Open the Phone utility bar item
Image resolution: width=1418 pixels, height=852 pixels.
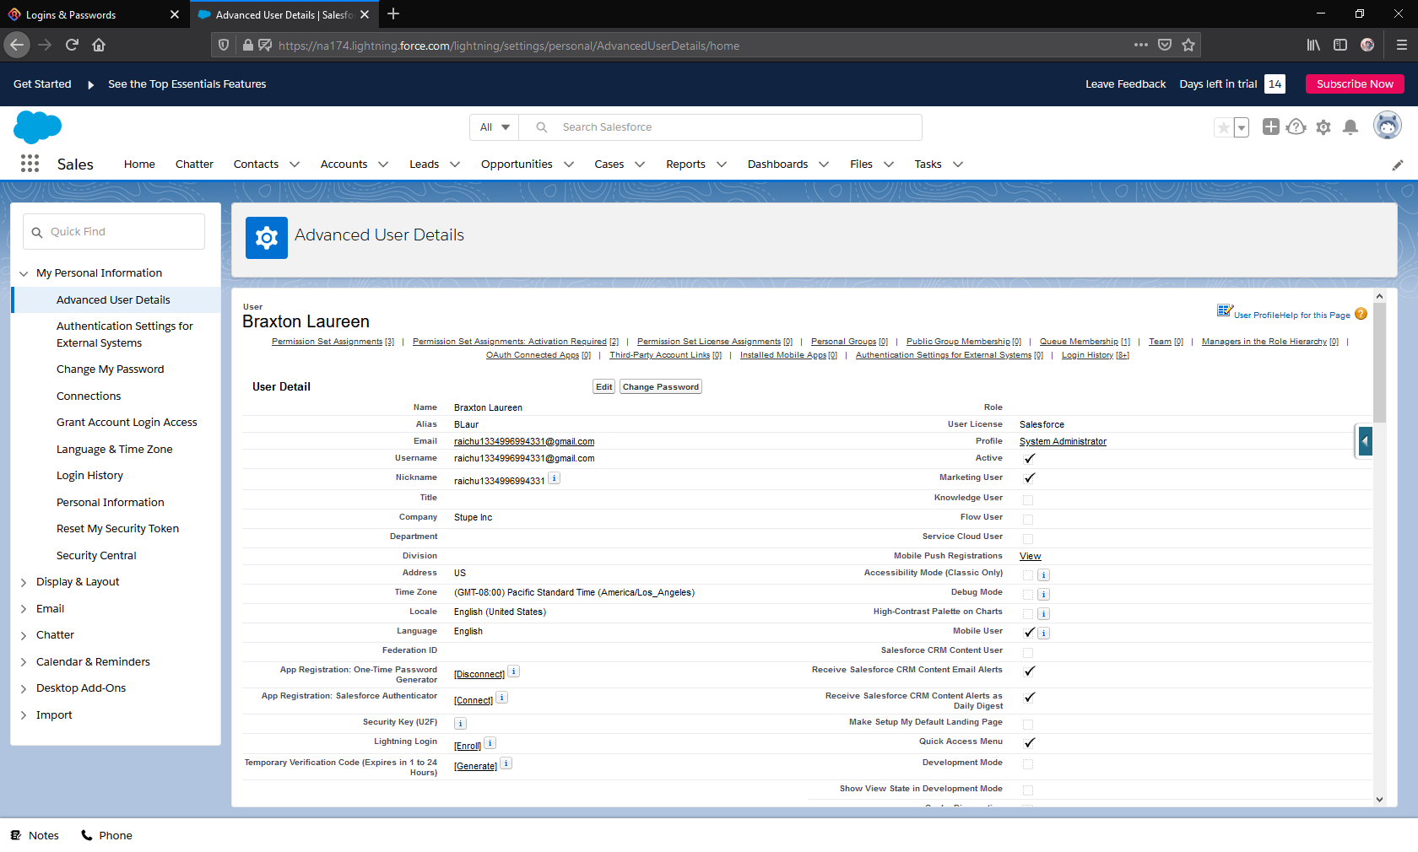pyautogui.click(x=107, y=836)
